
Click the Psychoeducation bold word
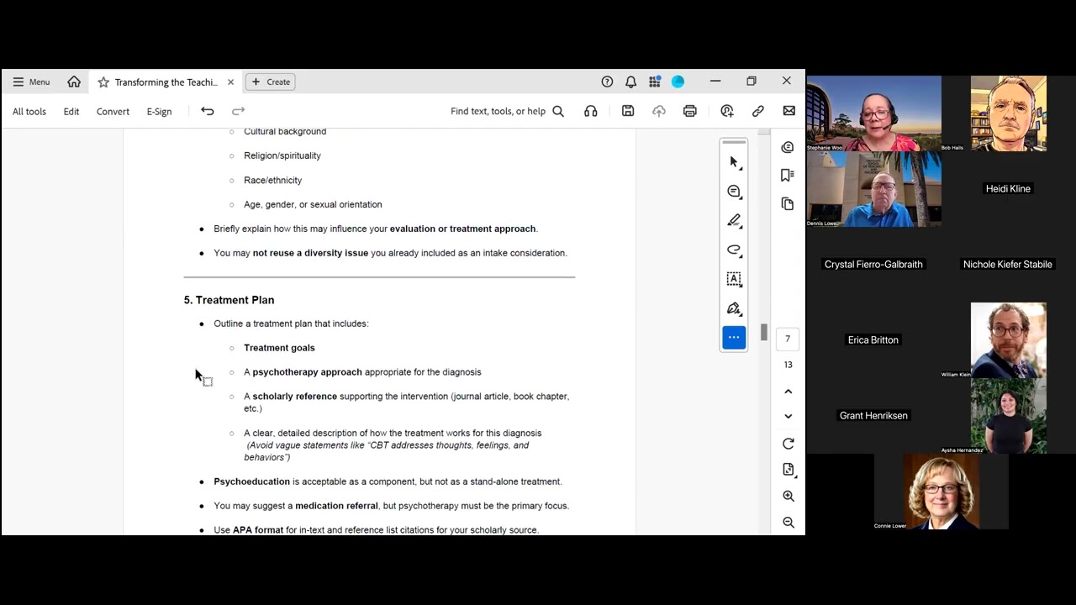tap(251, 481)
